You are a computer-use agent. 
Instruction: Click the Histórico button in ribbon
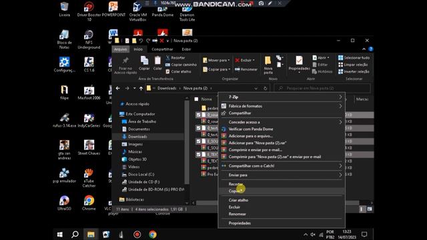322,71
